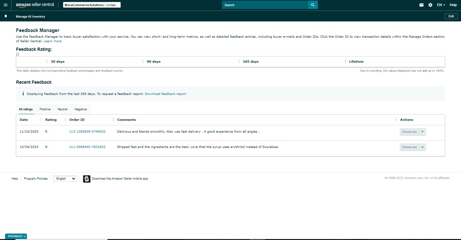Select the All ratings tab

tap(26, 109)
